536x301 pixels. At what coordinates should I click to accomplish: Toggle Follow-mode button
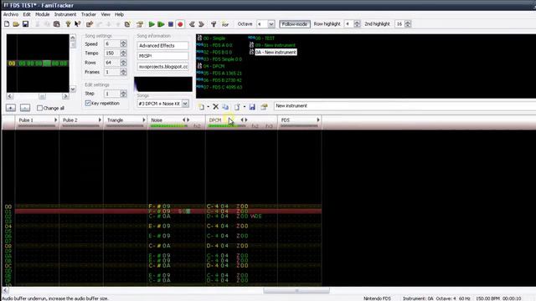pos(294,24)
